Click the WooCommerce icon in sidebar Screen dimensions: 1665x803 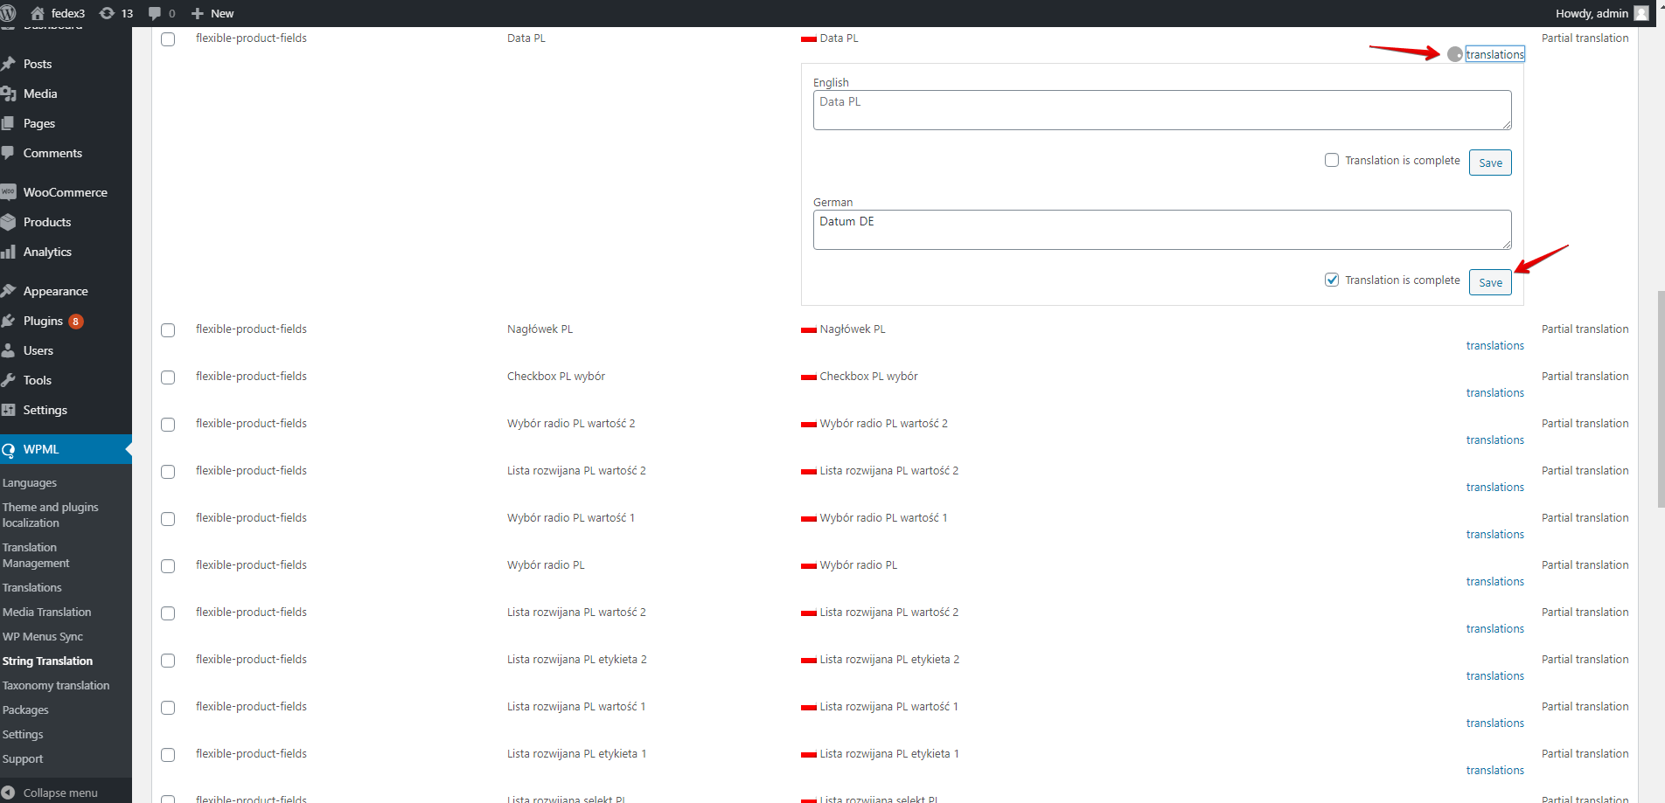pyautogui.click(x=9, y=192)
